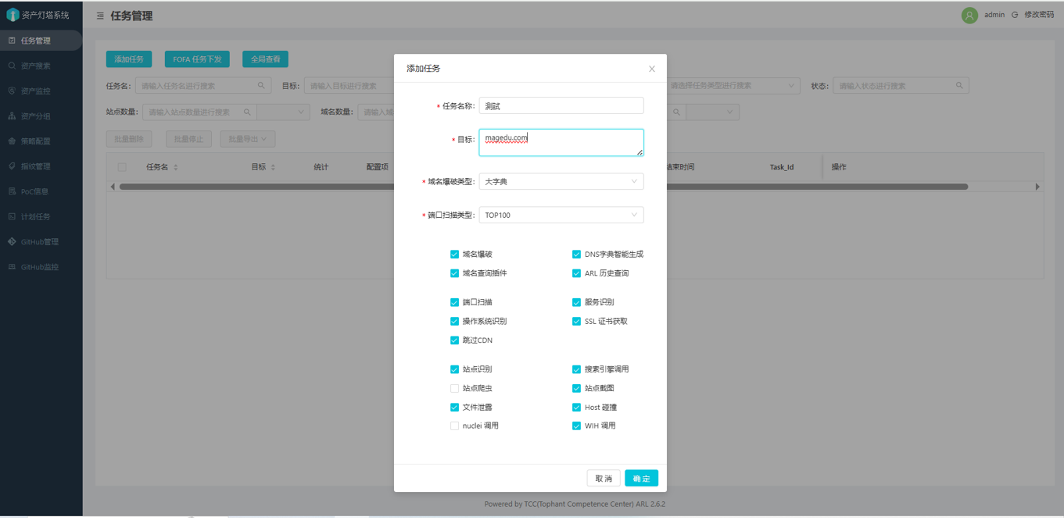Uncheck 端口扫描 checkbox

tap(454, 302)
